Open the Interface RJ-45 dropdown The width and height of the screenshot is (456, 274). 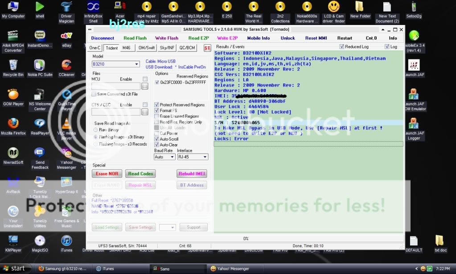[193, 157]
